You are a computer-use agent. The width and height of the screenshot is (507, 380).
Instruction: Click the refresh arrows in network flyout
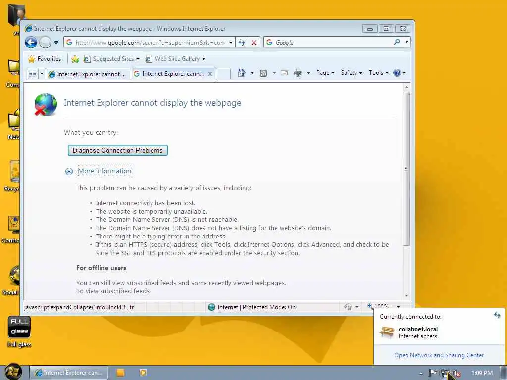pyautogui.click(x=497, y=315)
